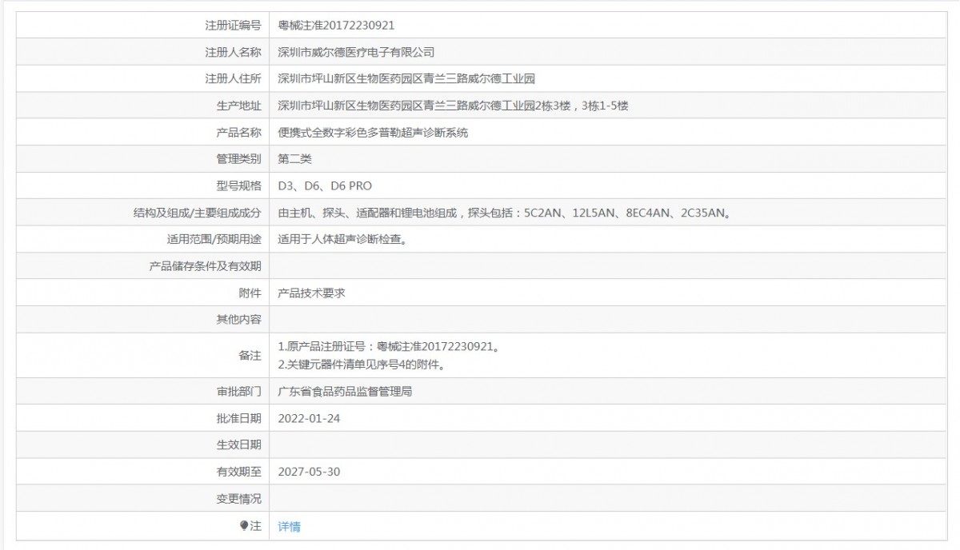This screenshot has width=960, height=550.
Task: Click the 注册证编号 label
Action: coord(233,26)
